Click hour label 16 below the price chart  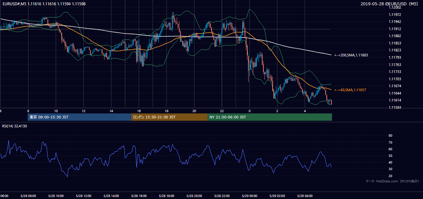point(139,111)
